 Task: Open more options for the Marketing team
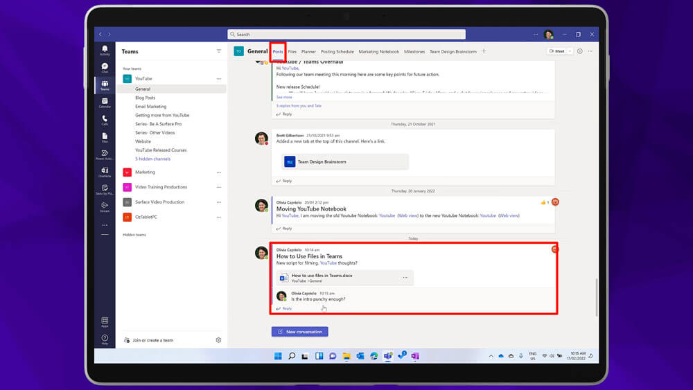pos(219,172)
